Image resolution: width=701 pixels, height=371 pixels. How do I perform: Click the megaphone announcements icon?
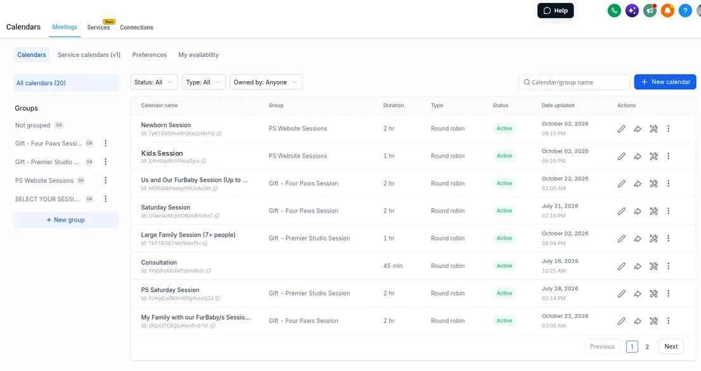click(x=650, y=11)
